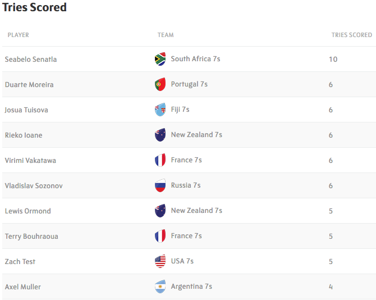This screenshot has height=300, width=376.
Task: Click Lewis Ormond's New Zealand flag badge
Action: pyautogui.click(x=160, y=211)
